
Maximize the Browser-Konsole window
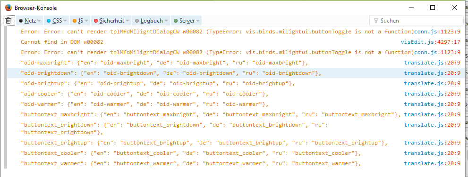pyautogui.click(x=433, y=8)
